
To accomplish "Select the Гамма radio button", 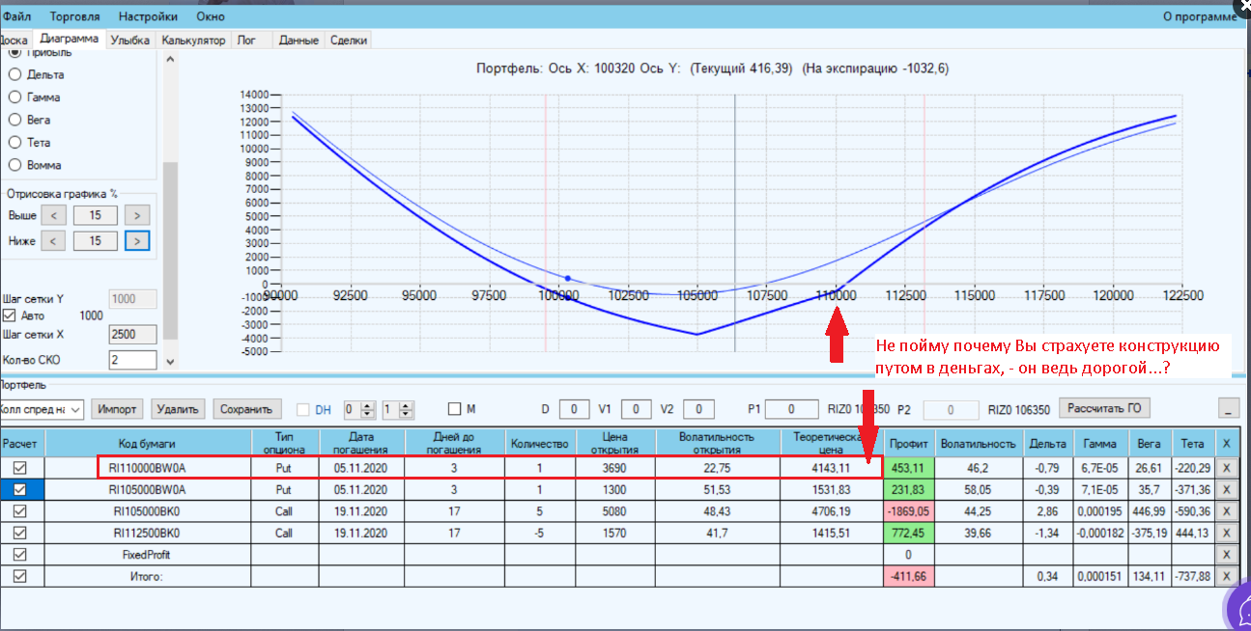I will point(14,97).
